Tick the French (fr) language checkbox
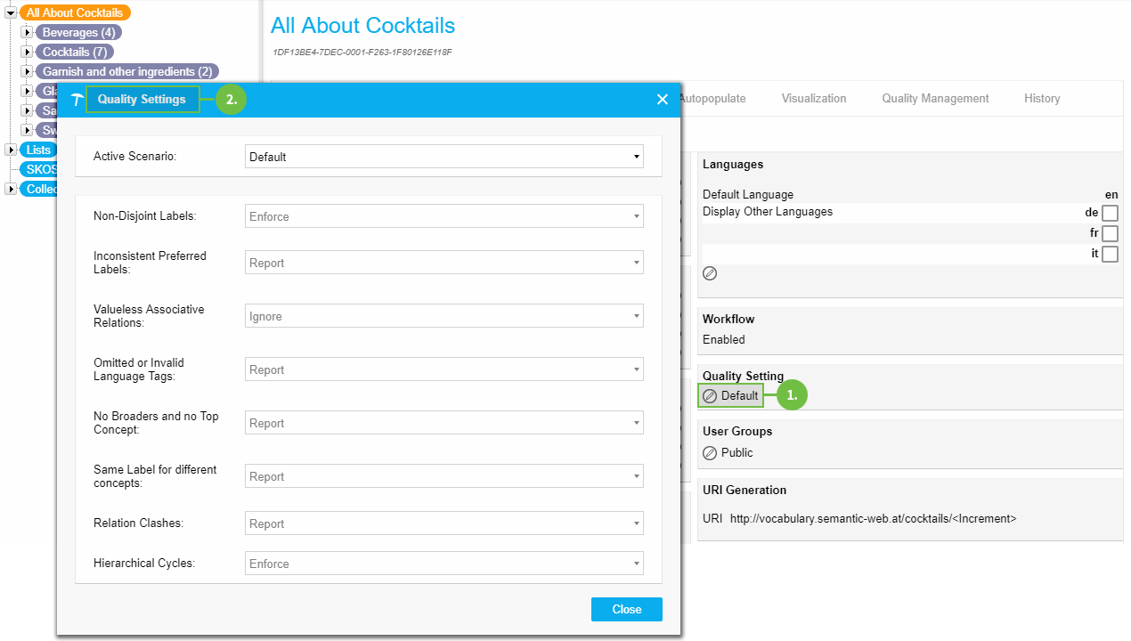The image size is (1131, 641). (x=1110, y=233)
